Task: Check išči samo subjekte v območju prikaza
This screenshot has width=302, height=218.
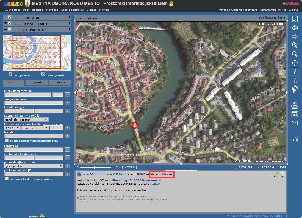Action: coord(7,179)
